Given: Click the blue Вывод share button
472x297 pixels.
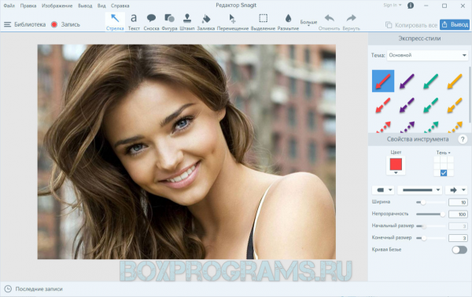Looking at the screenshot, I should click(455, 24).
